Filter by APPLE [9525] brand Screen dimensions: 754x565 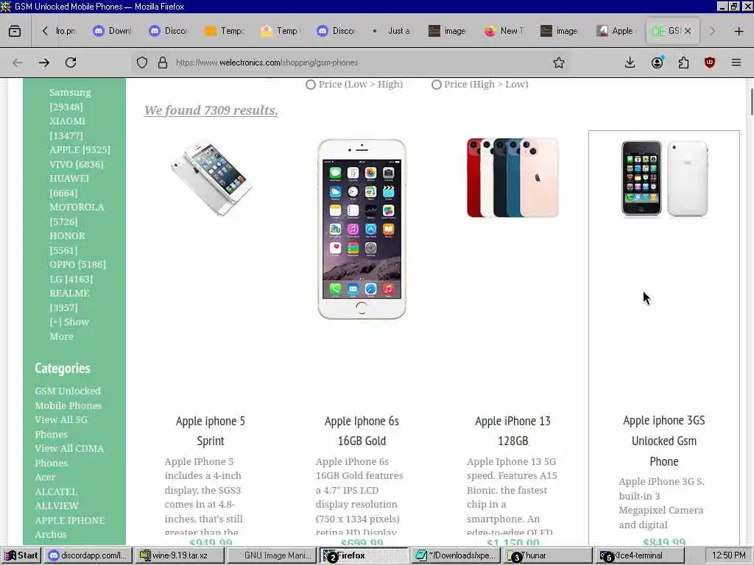pos(80,150)
